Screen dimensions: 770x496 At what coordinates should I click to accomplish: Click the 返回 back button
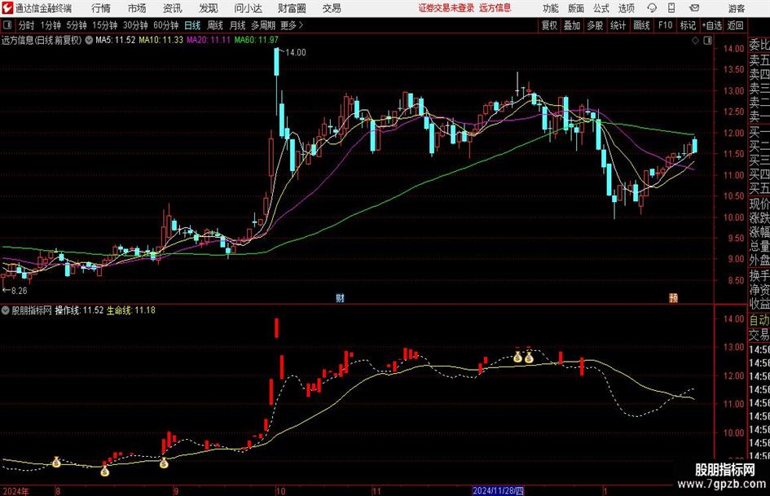click(735, 25)
